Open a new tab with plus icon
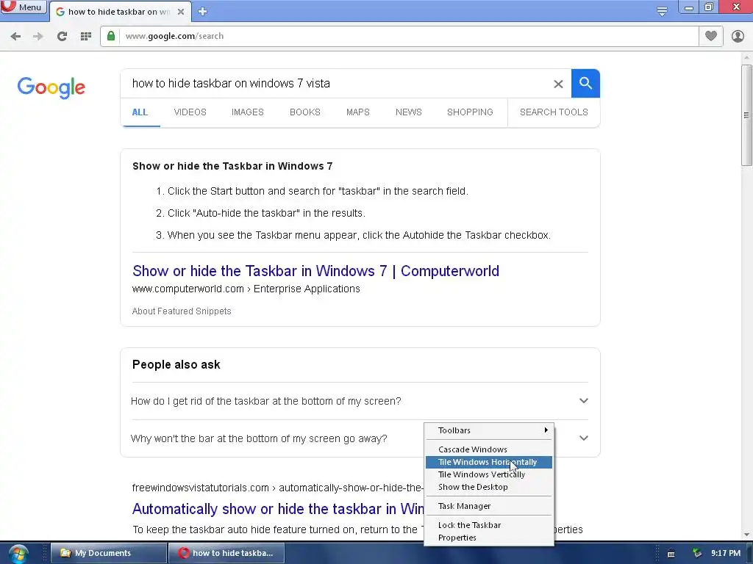753x564 pixels. [x=203, y=12]
